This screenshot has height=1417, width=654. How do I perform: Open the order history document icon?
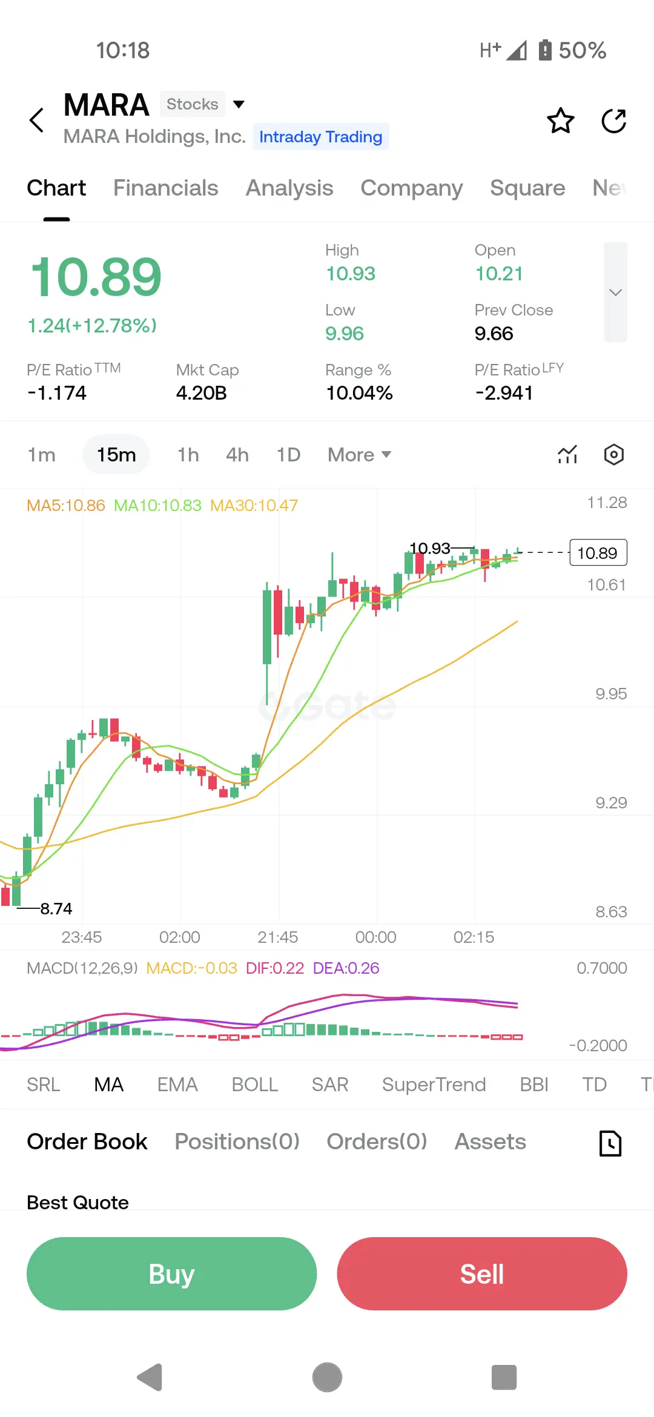pyautogui.click(x=610, y=1143)
